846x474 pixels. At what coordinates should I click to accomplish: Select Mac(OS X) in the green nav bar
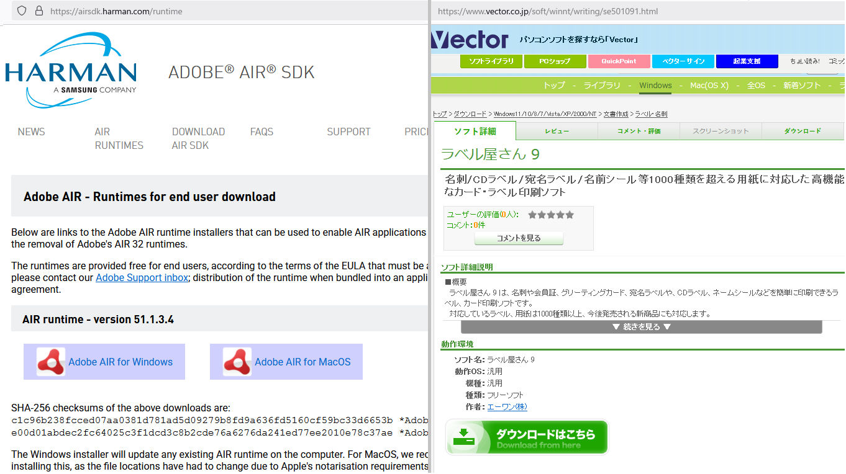pyautogui.click(x=709, y=86)
